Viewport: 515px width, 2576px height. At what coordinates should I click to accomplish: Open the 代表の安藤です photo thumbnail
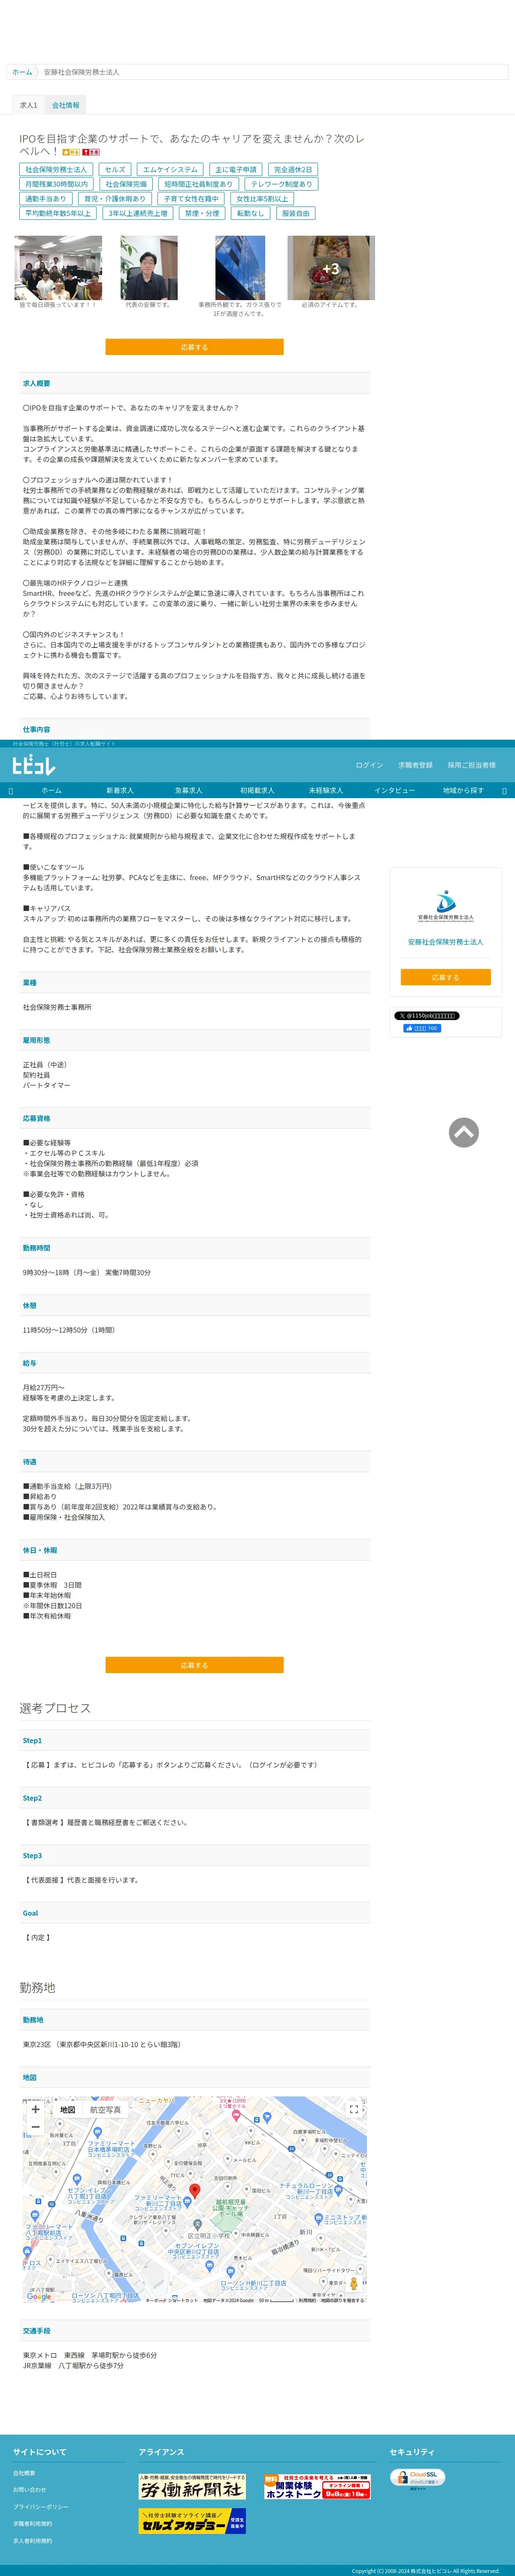pyautogui.click(x=149, y=268)
